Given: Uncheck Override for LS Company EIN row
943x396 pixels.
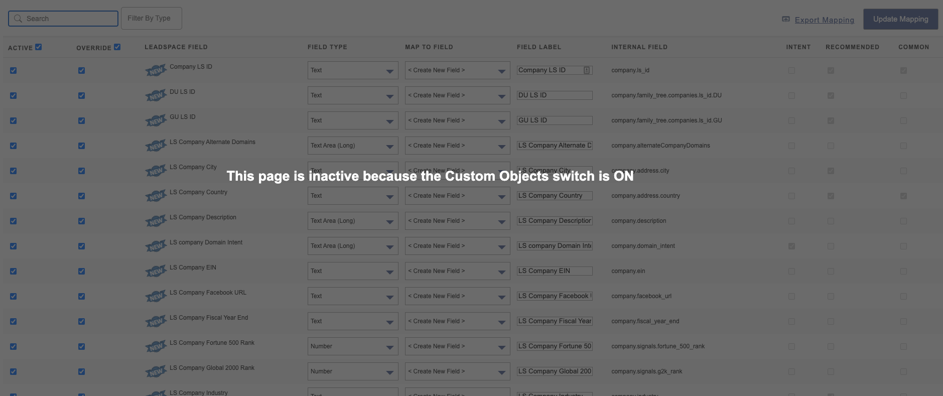Looking at the screenshot, I should pos(82,271).
